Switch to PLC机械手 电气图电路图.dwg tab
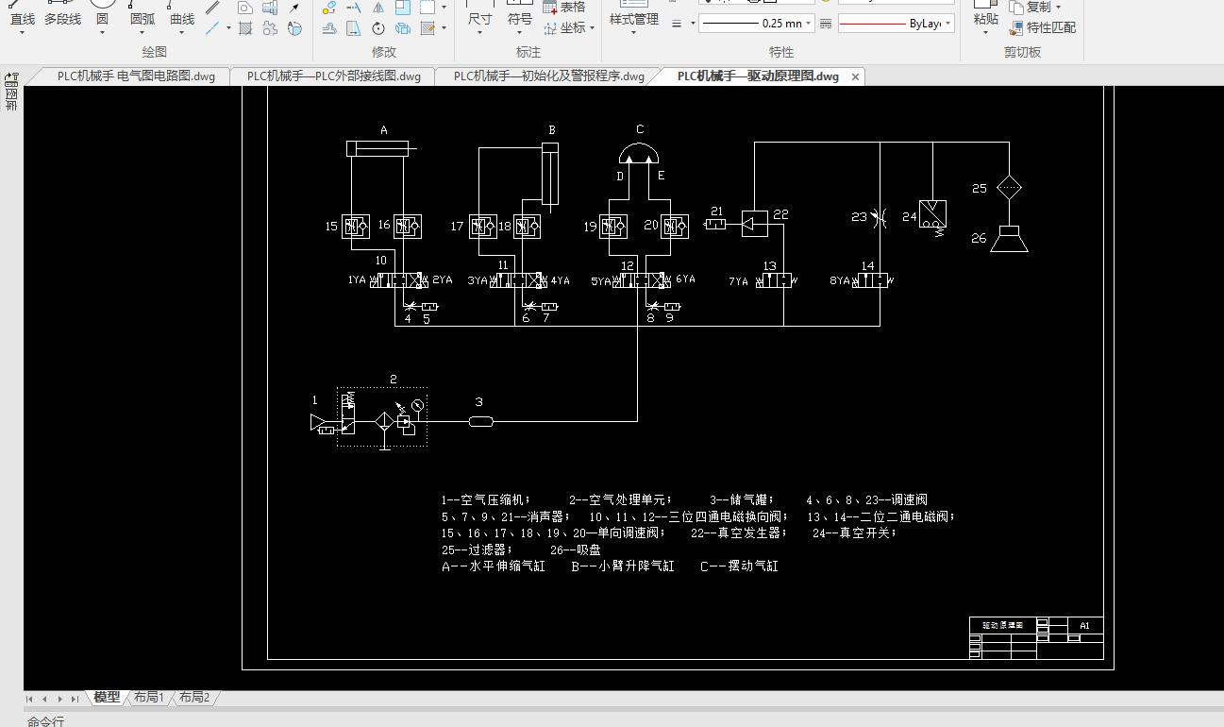The width and height of the screenshot is (1224, 727). [x=136, y=76]
